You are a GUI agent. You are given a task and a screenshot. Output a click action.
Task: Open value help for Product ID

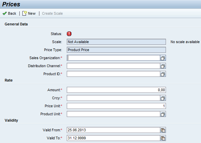pos(163,74)
